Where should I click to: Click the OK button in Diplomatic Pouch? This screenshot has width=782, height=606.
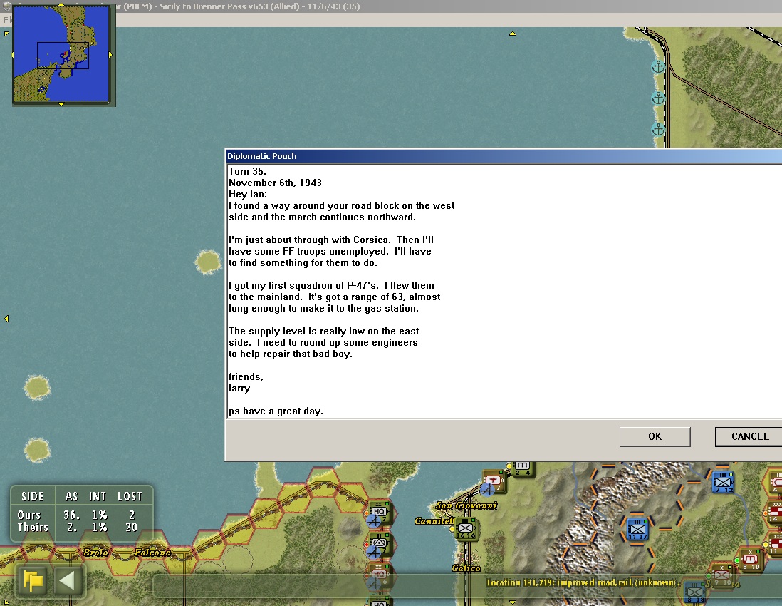tap(655, 437)
